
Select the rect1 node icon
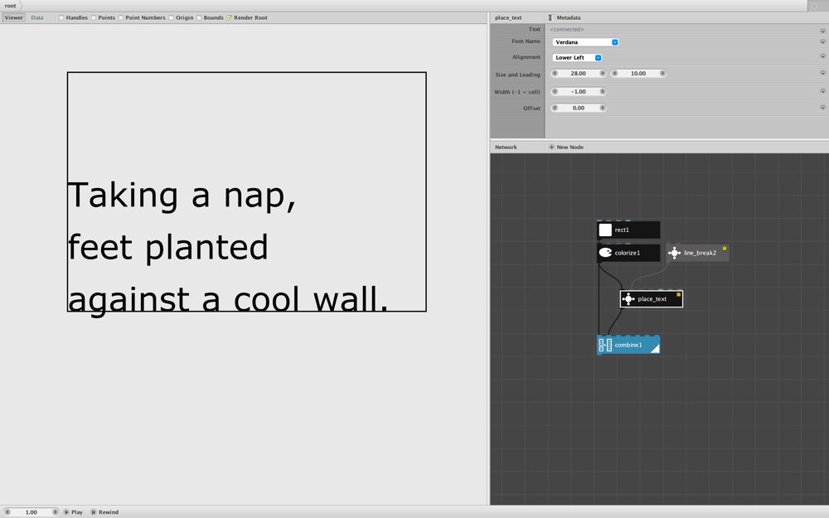(605, 230)
